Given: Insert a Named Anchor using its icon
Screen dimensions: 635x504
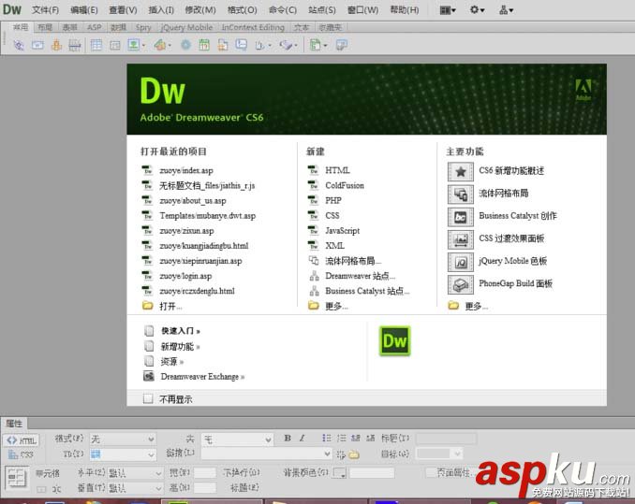Looking at the screenshot, I should point(56,45).
